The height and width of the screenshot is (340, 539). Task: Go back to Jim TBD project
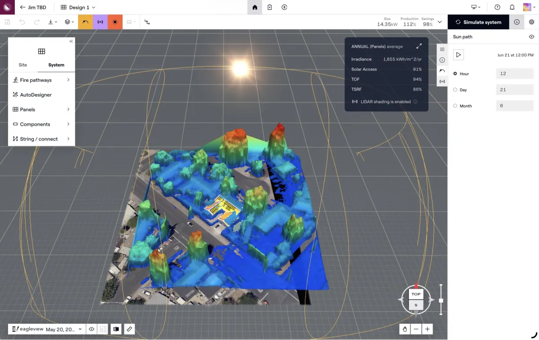[34, 7]
